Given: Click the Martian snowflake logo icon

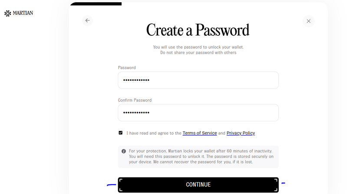Looking at the screenshot, I should 8,13.
